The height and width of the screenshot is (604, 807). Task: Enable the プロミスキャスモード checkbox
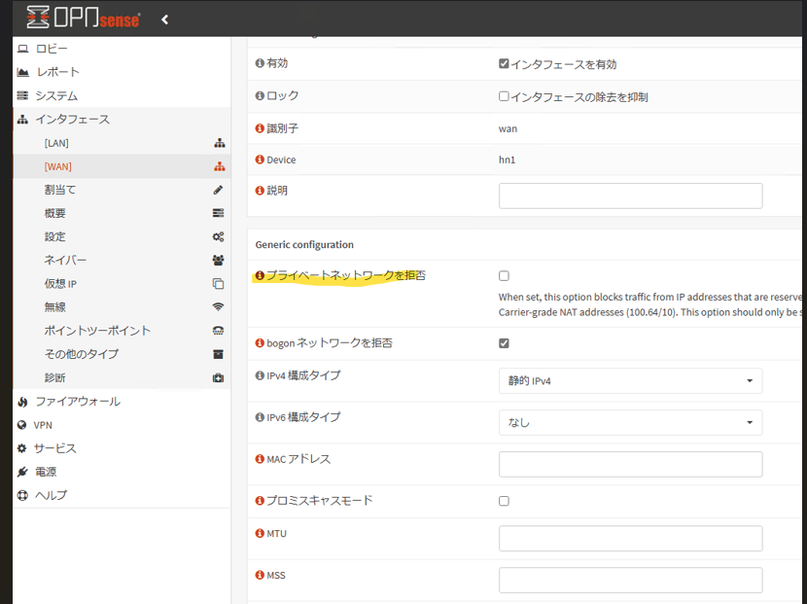504,501
